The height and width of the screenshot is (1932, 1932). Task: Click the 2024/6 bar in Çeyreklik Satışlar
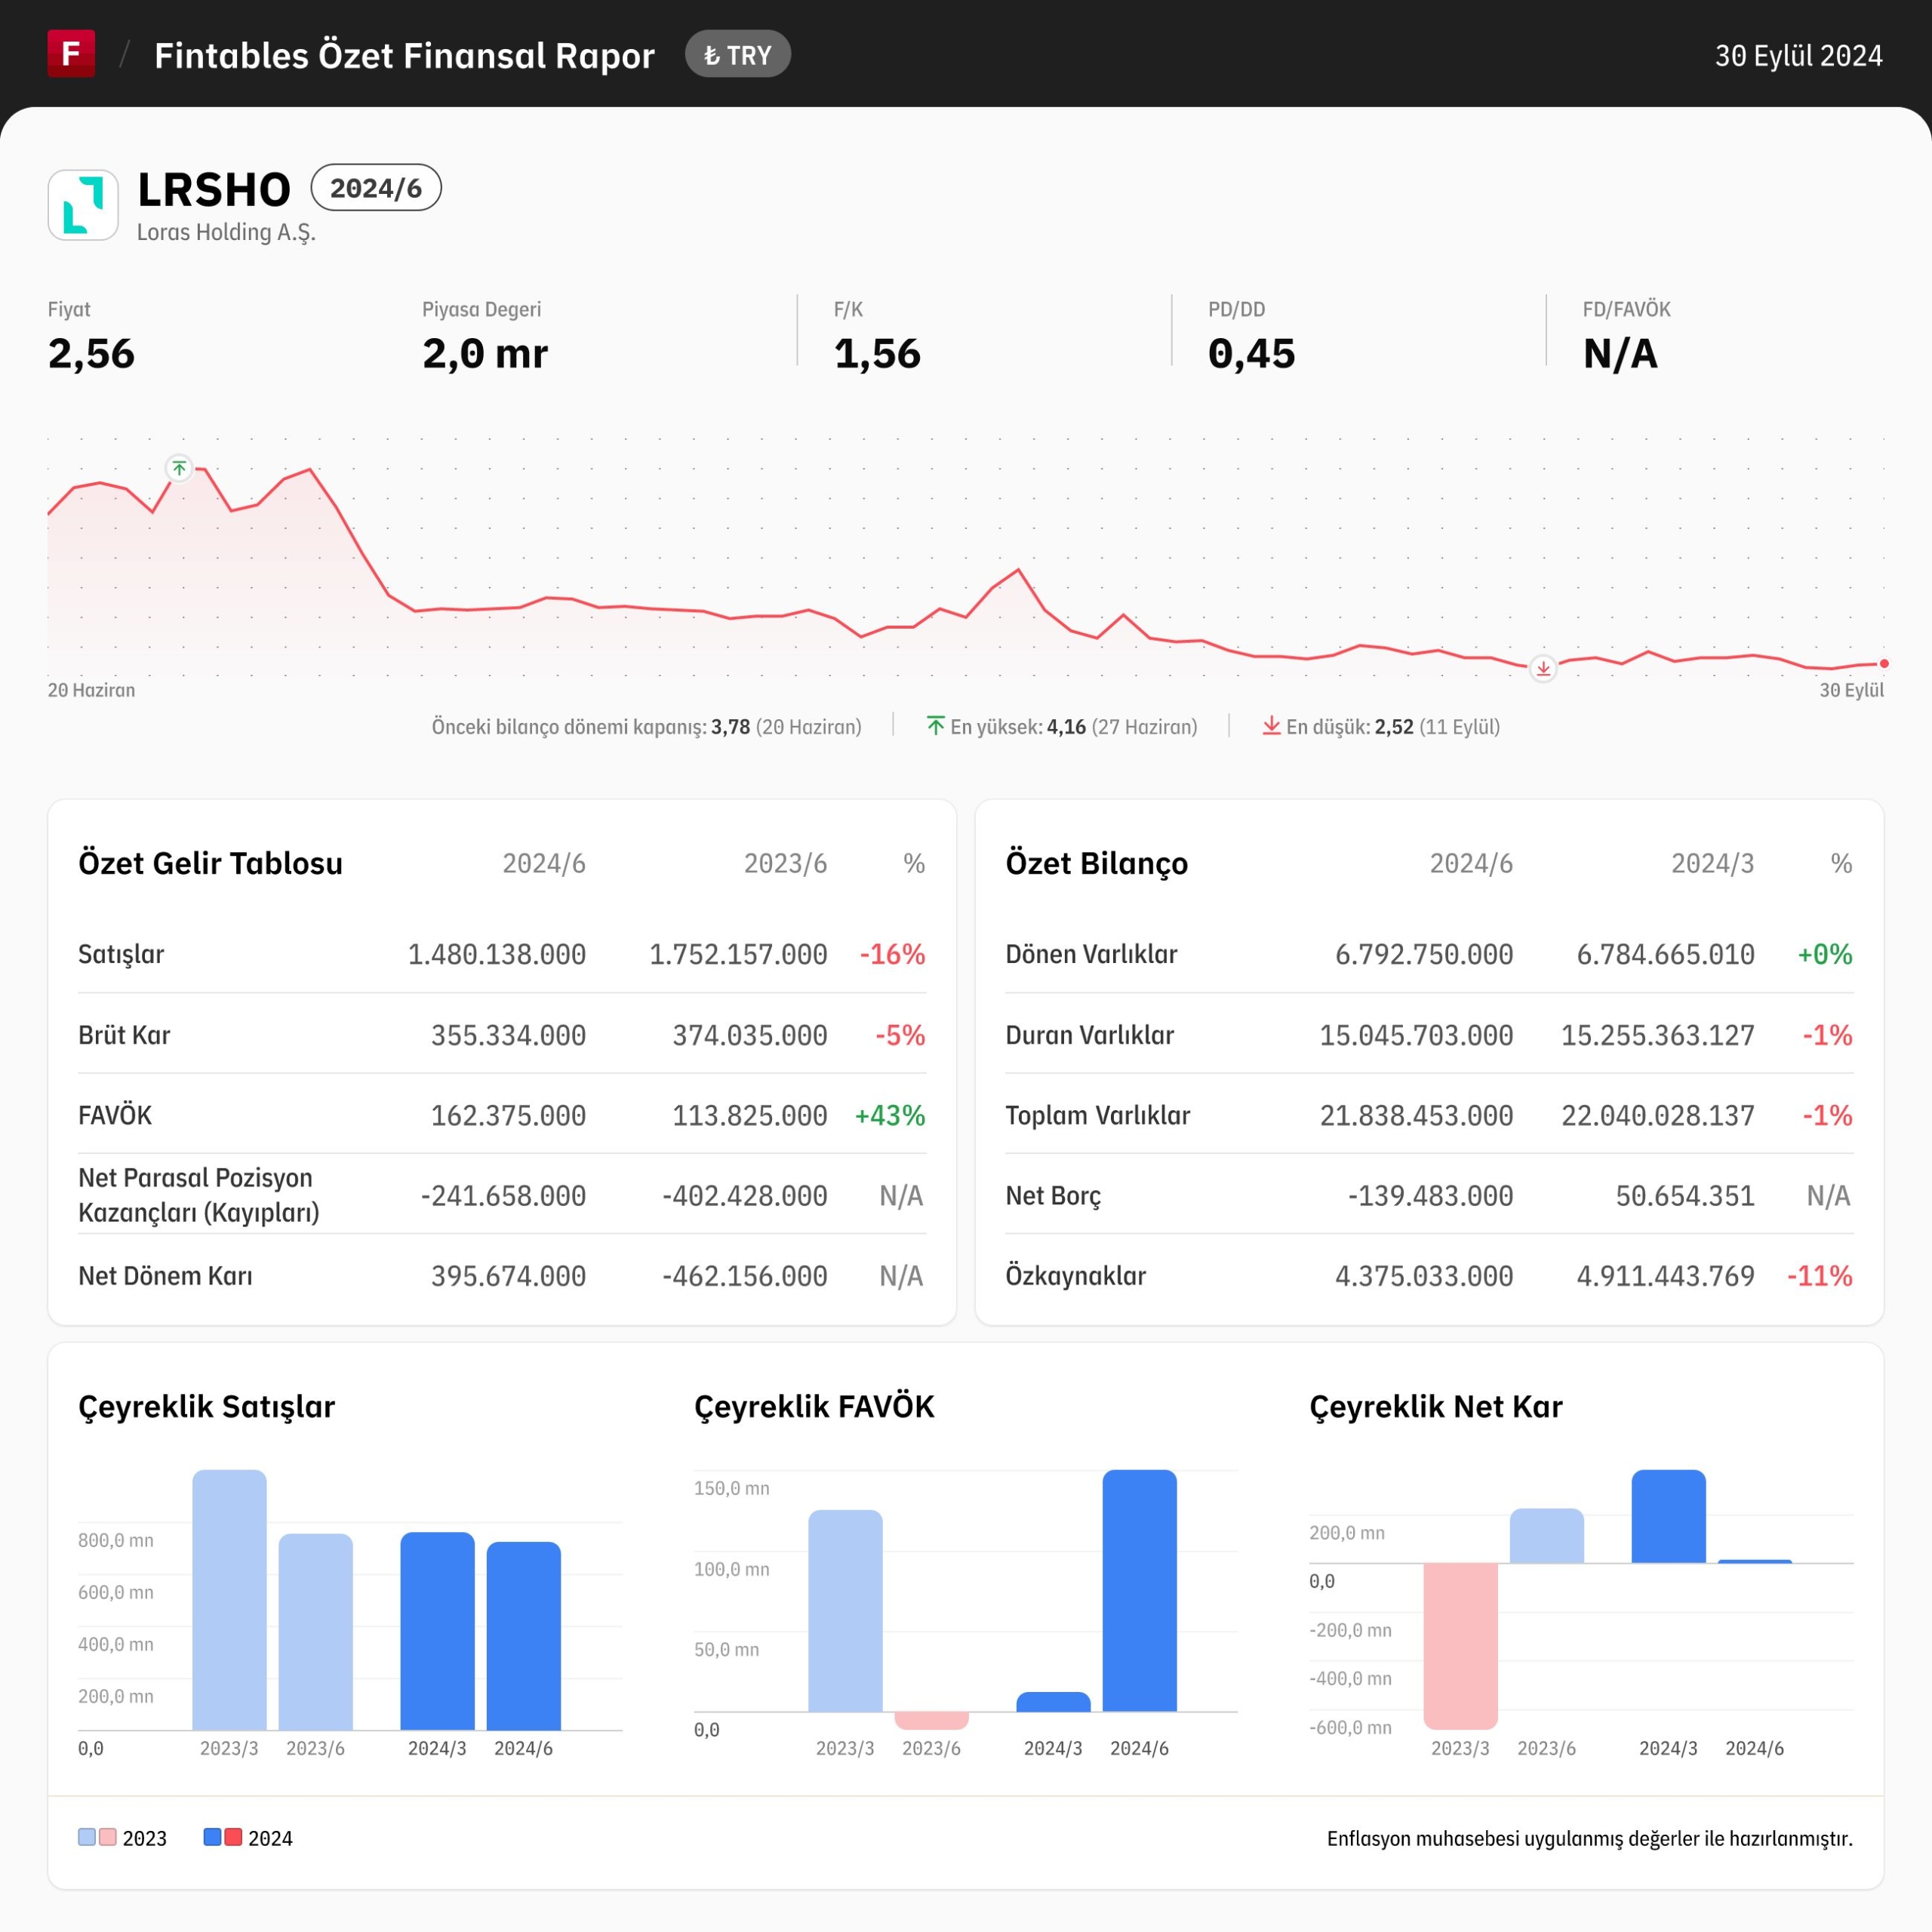(523, 1636)
